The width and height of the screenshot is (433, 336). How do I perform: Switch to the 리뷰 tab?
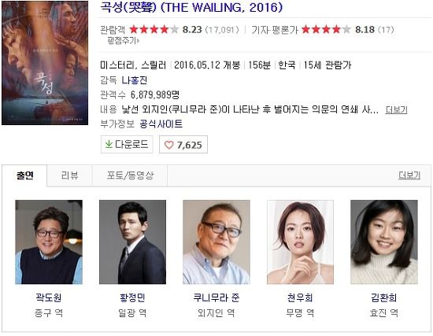tap(69, 175)
